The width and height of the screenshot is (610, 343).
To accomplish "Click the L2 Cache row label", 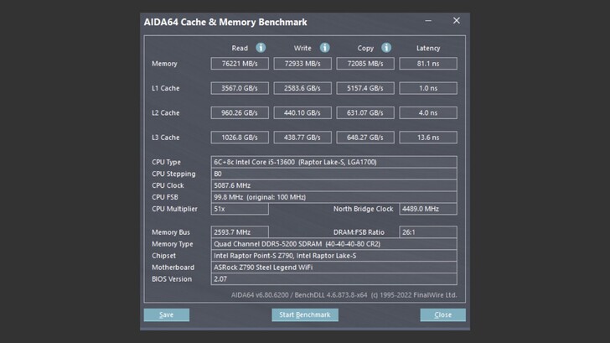I will pos(166,113).
